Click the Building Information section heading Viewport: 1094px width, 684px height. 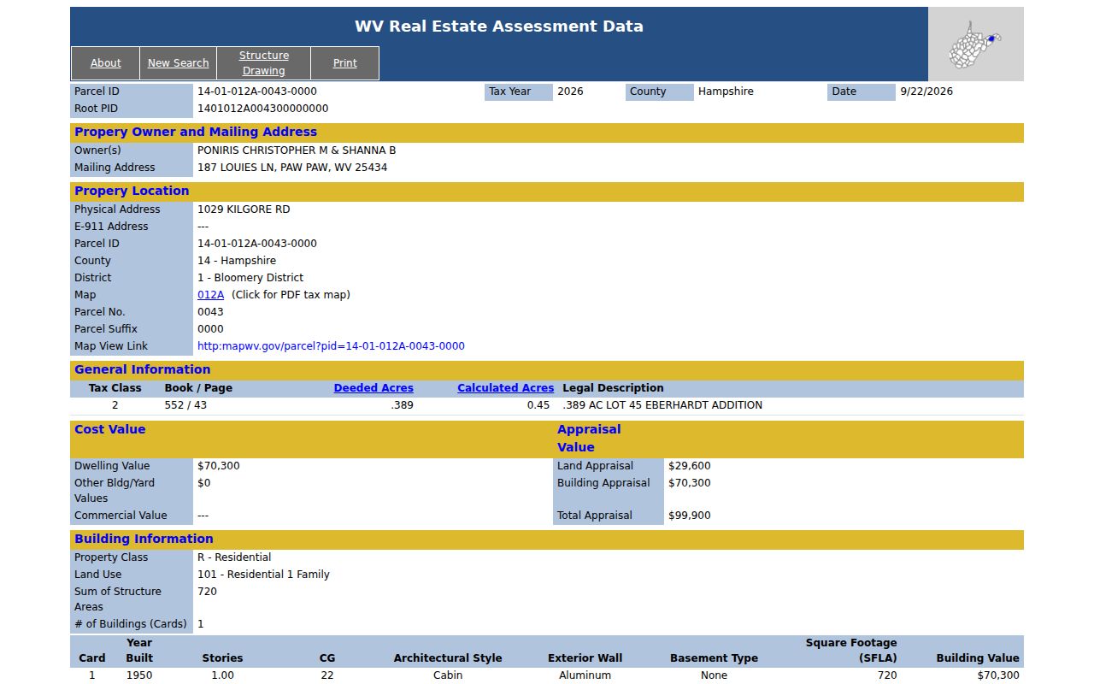(144, 539)
